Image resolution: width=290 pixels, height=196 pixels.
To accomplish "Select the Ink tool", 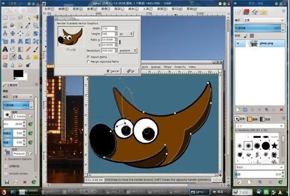I will 20,57.
